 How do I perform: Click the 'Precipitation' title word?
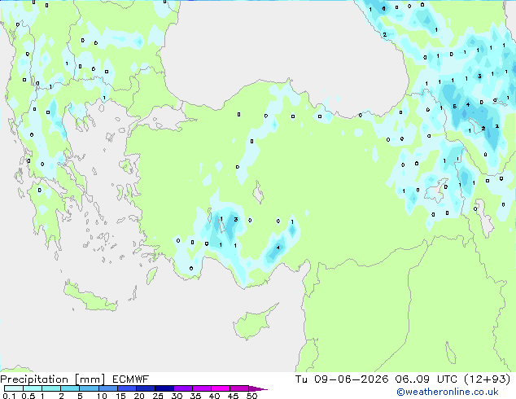[34, 380]
